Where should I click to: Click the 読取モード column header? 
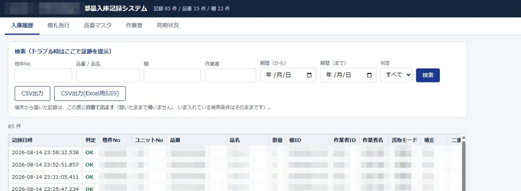point(403,140)
